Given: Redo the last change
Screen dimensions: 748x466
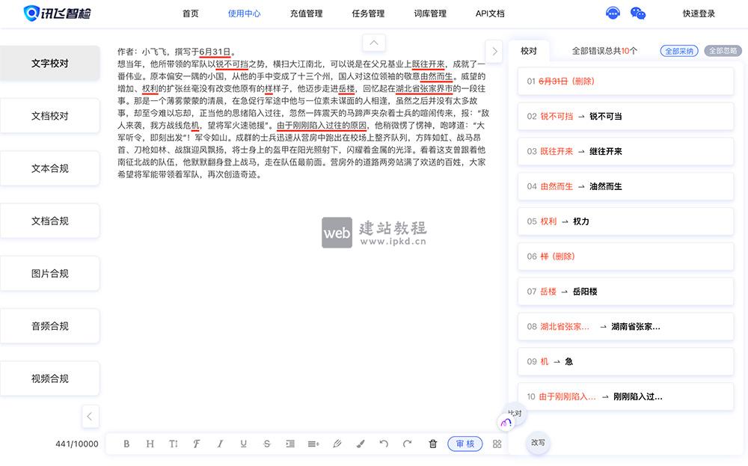Looking at the screenshot, I should 407,444.
